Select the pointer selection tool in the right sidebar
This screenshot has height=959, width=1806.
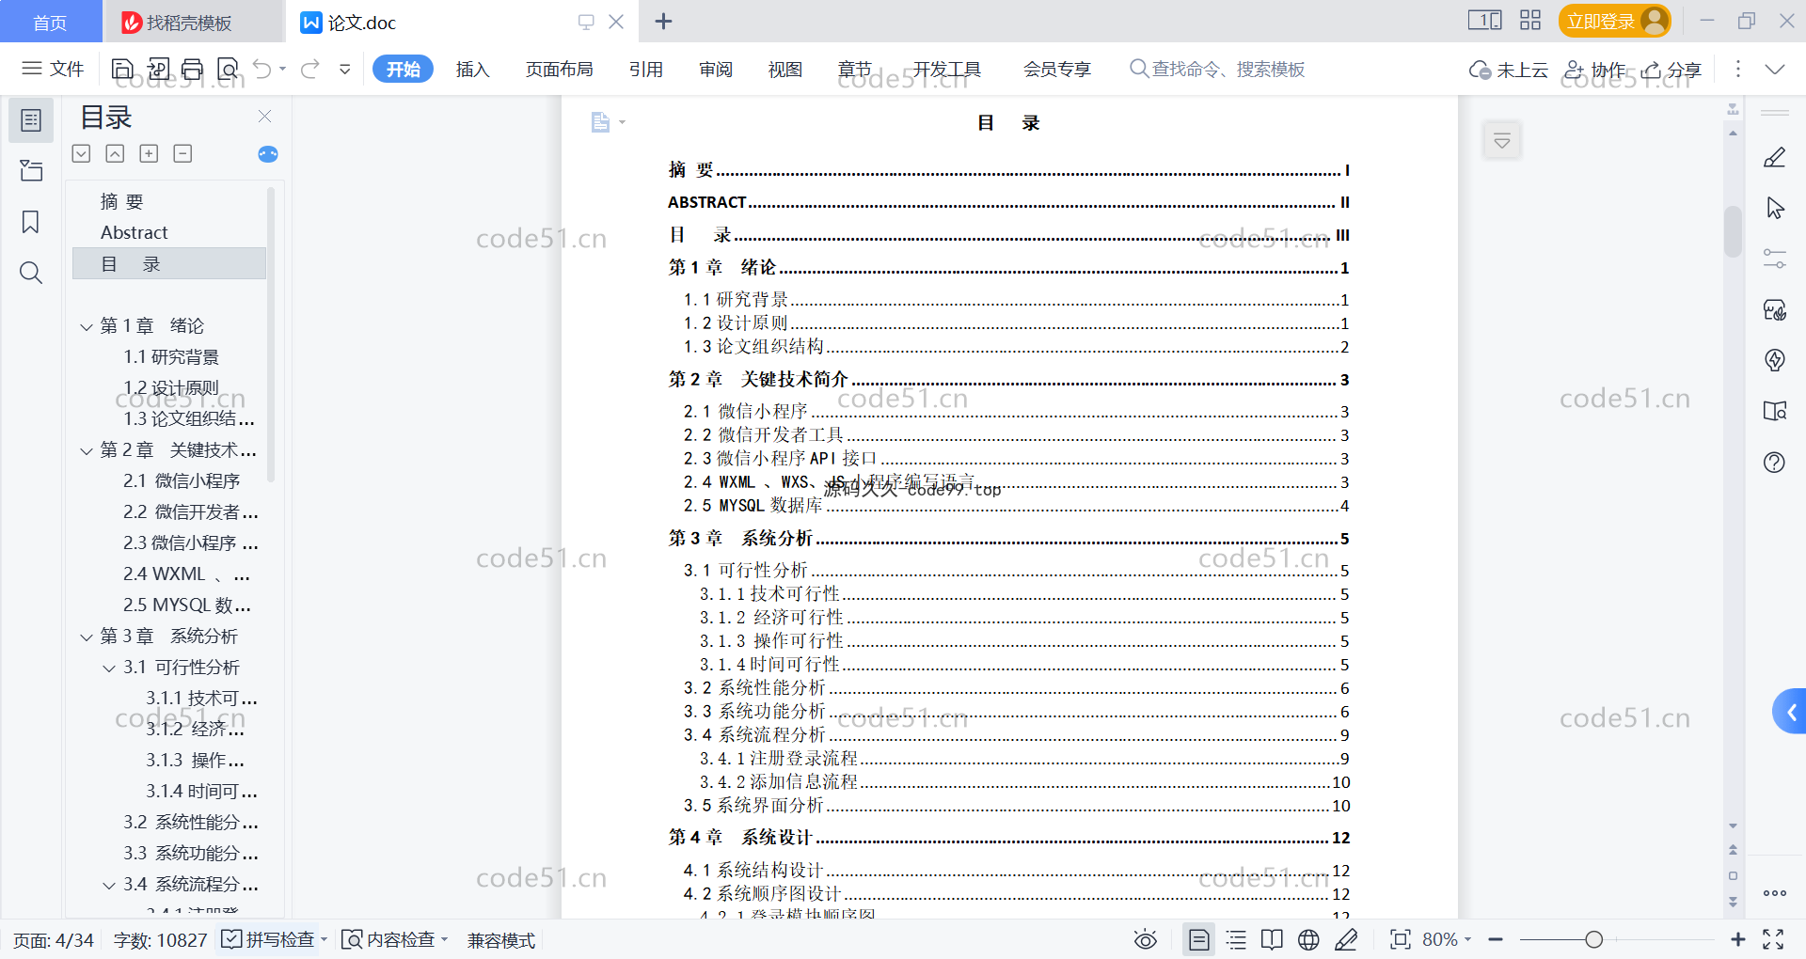[x=1775, y=208]
